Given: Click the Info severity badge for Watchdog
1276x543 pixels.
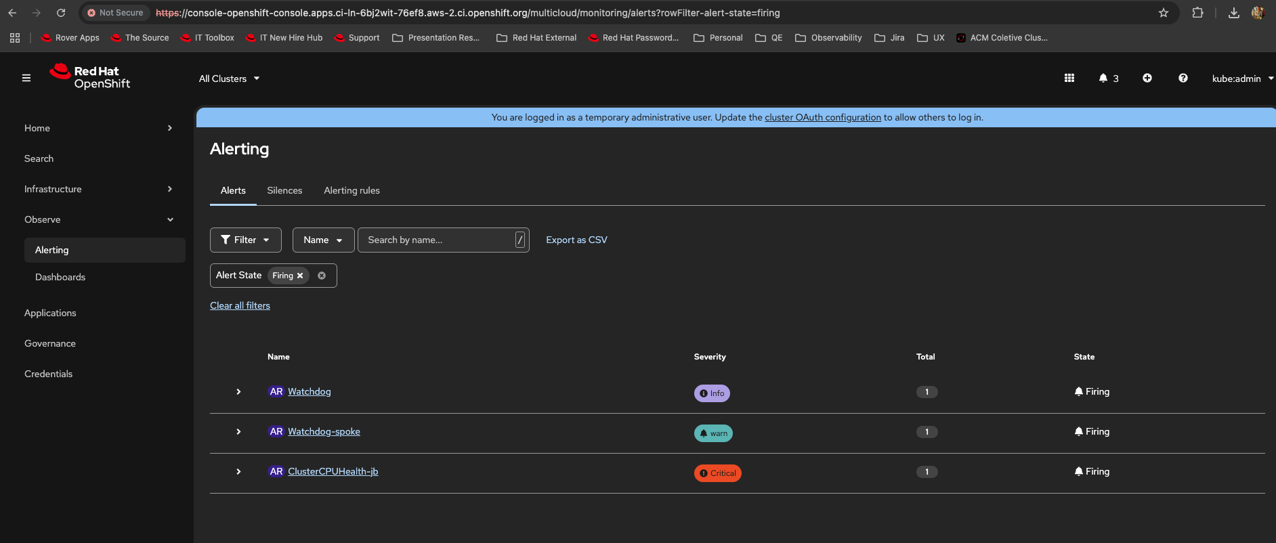Looking at the screenshot, I should coord(712,393).
